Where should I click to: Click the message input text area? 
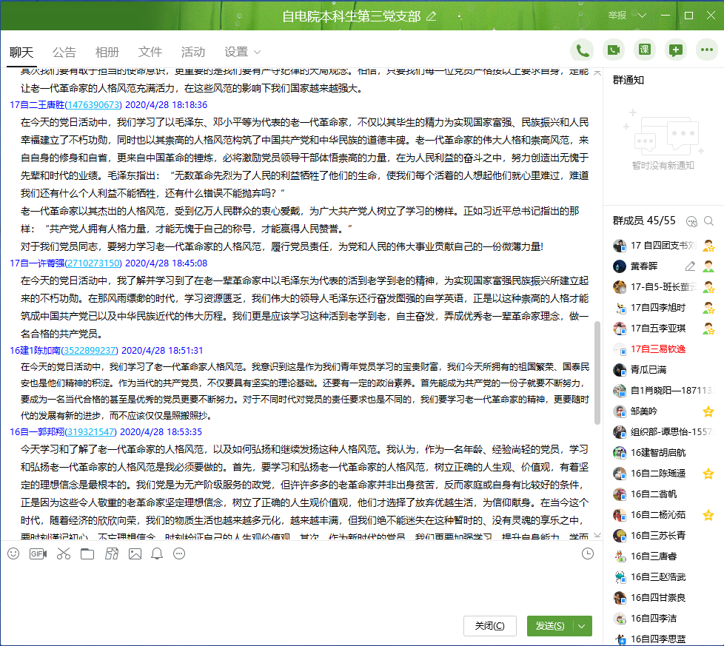tap(296, 588)
